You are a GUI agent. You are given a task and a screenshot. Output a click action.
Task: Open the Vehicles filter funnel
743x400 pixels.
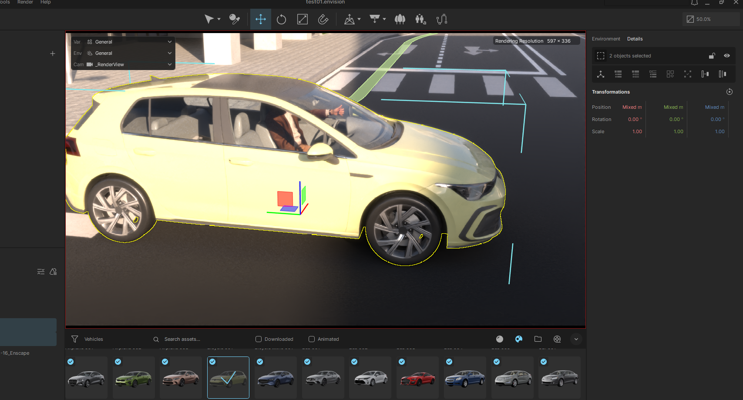(x=75, y=339)
